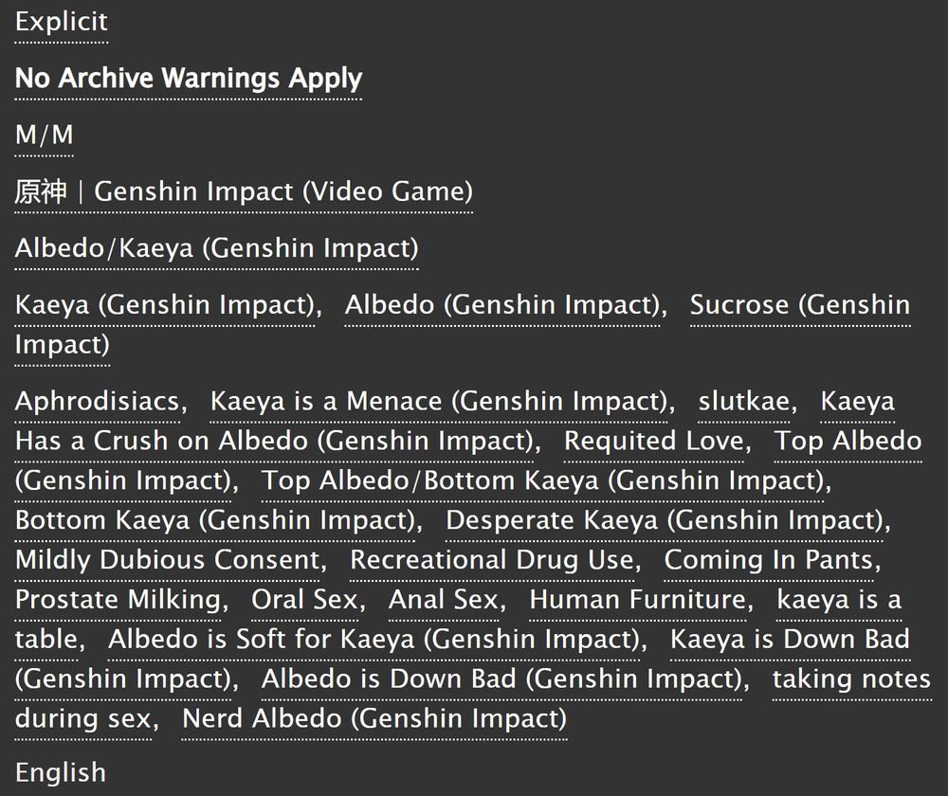Select the Albedo character tag

coord(501,305)
